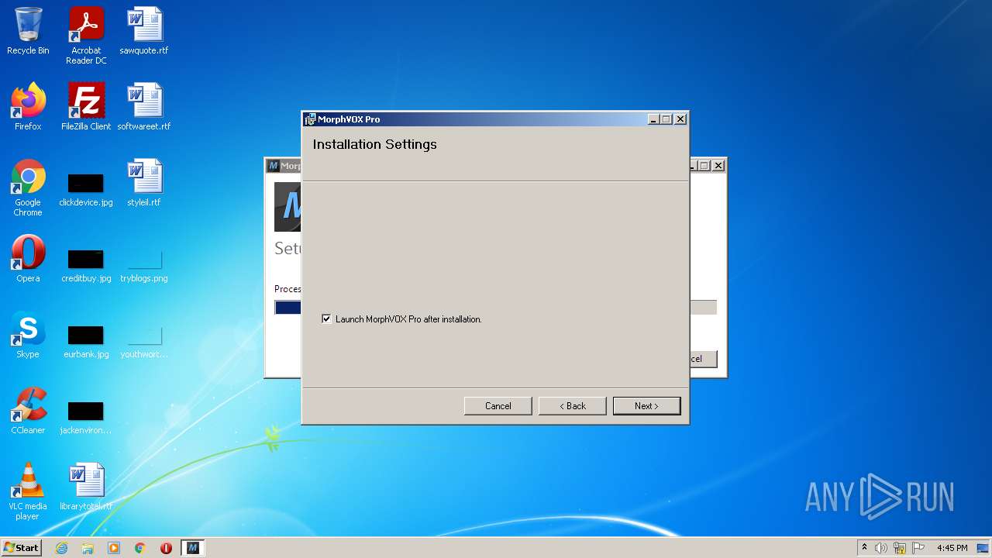Close the background Setup window
Screen dimensions: 992x558
click(718, 166)
